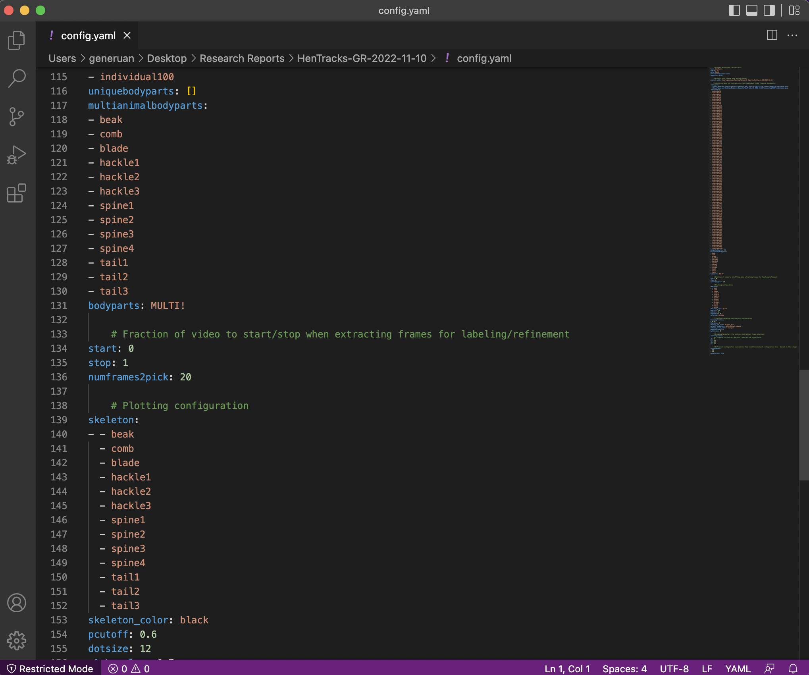809x675 pixels.
Task: Split the editor to the right
Action: pos(772,35)
